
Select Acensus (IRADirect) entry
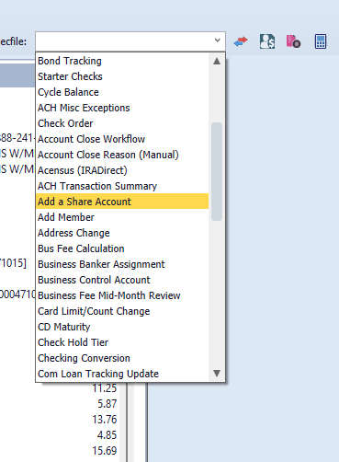pyautogui.click(x=122, y=170)
